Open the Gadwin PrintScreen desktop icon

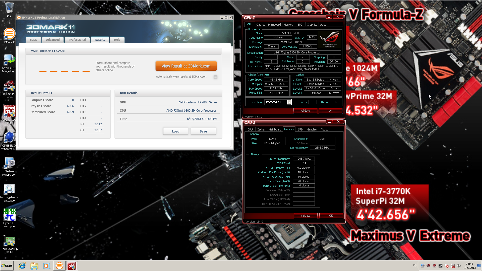(9, 166)
